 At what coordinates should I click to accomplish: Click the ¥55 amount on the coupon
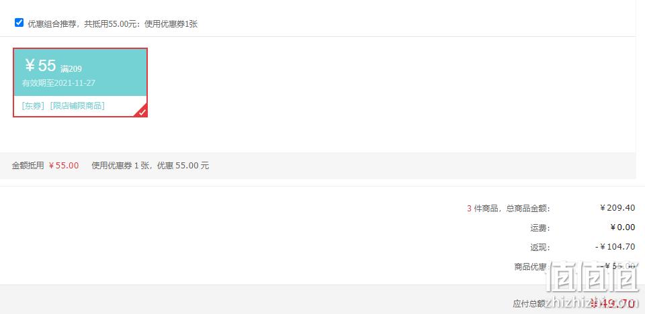(40, 65)
